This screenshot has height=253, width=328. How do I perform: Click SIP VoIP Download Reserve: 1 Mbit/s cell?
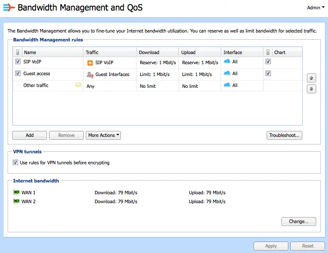point(158,63)
